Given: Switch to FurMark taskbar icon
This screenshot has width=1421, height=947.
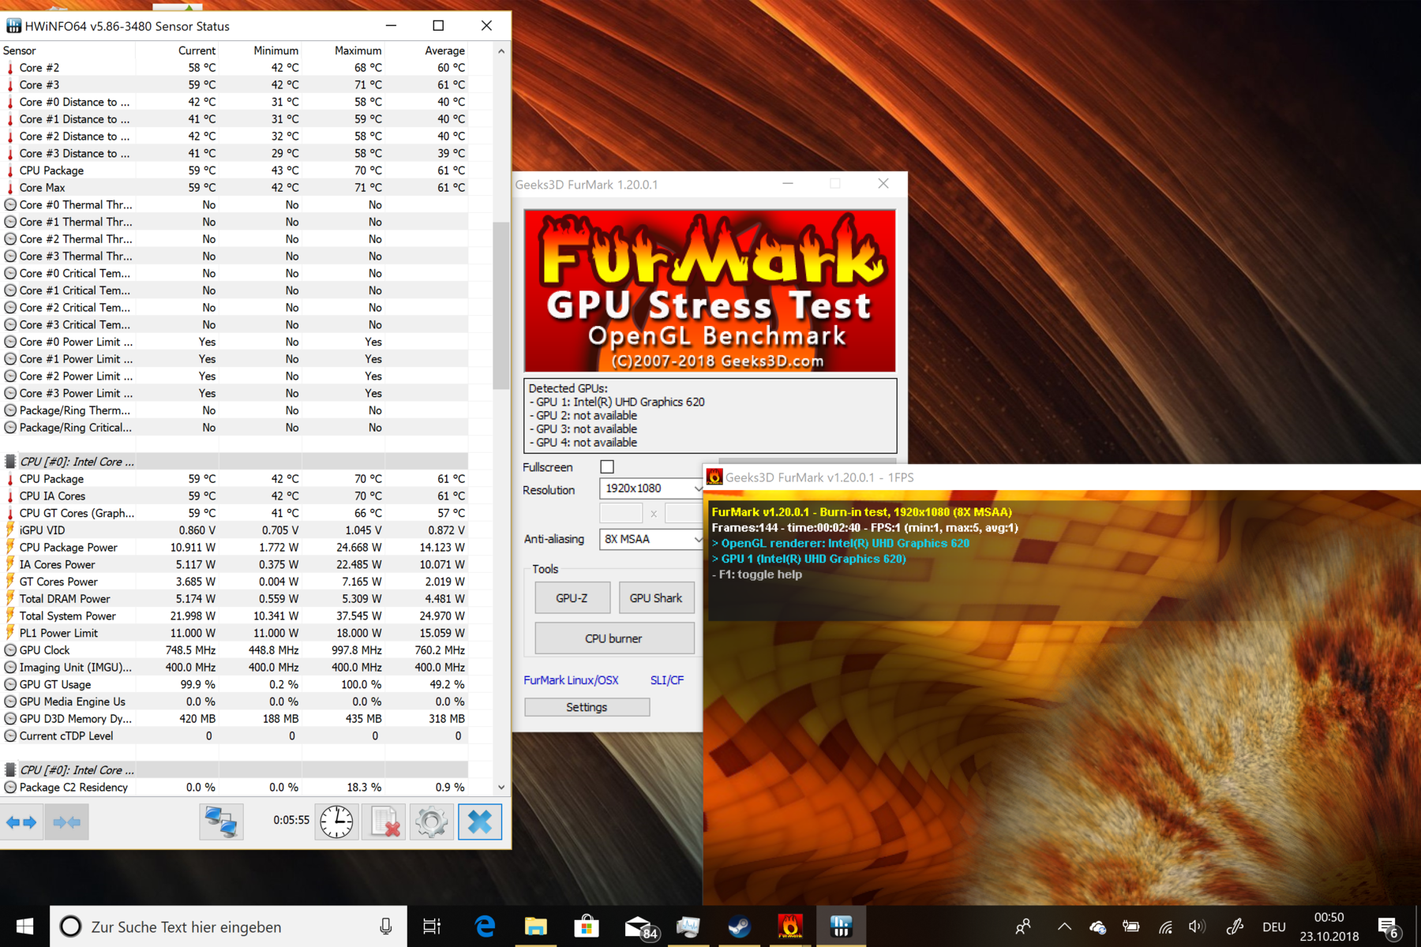Looking at the screenshot, I should pos(790,926).
